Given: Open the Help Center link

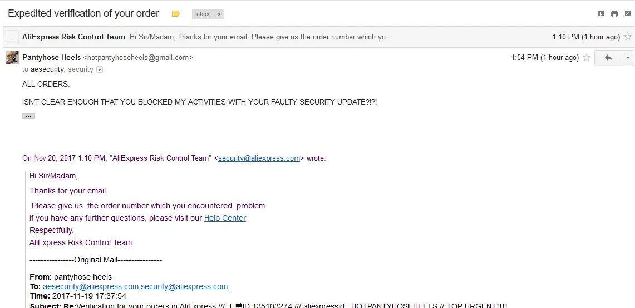Looking at the screenshot, I should [225, 218].
